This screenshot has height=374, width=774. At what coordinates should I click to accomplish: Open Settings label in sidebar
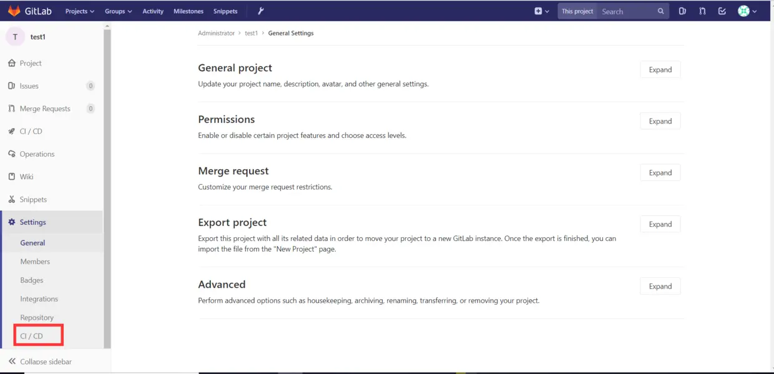pos(33,222)
